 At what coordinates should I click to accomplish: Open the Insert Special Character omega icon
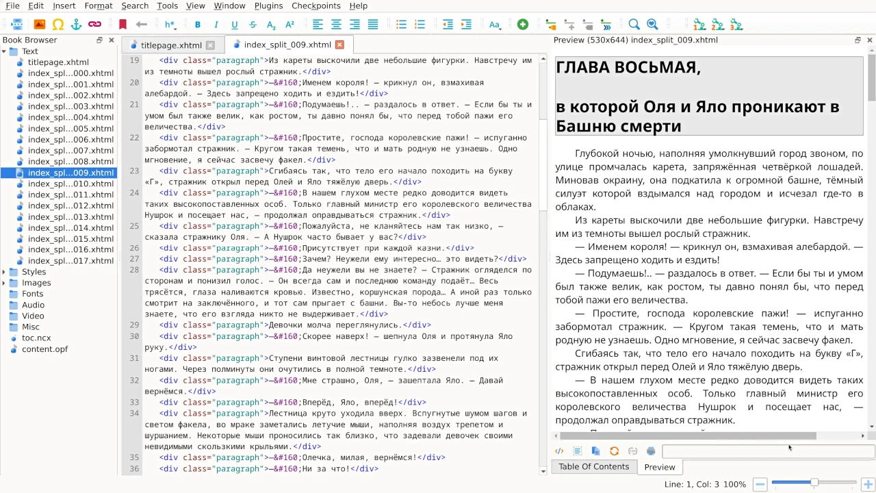58,25
